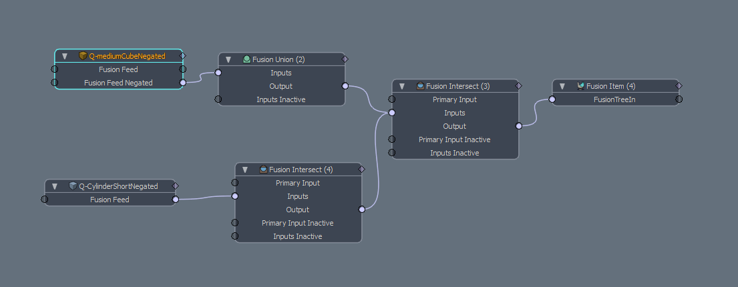Select the Fusion Intersect (3) title
Viewport: 738px width, 287px height.
(x=457, y=86)
